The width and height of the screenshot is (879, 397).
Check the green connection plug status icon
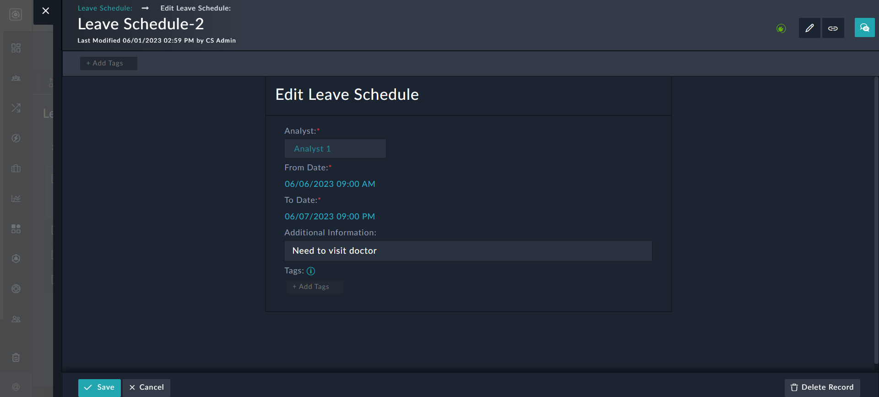(x=781, y=28)
